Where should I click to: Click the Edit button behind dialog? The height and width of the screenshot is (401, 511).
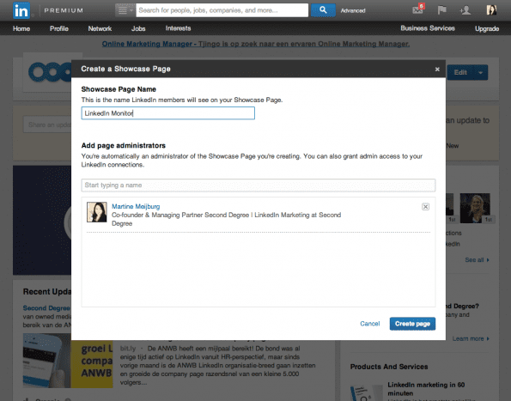(460, 72)
